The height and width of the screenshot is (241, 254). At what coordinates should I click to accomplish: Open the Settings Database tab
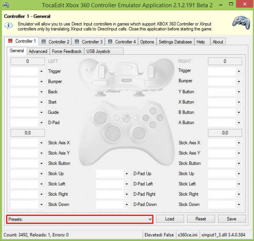tap(175, 41)
